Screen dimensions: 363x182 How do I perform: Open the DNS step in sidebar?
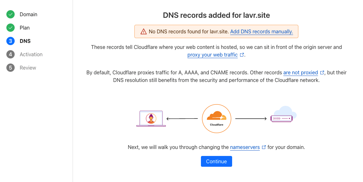[x=25, y=41]
